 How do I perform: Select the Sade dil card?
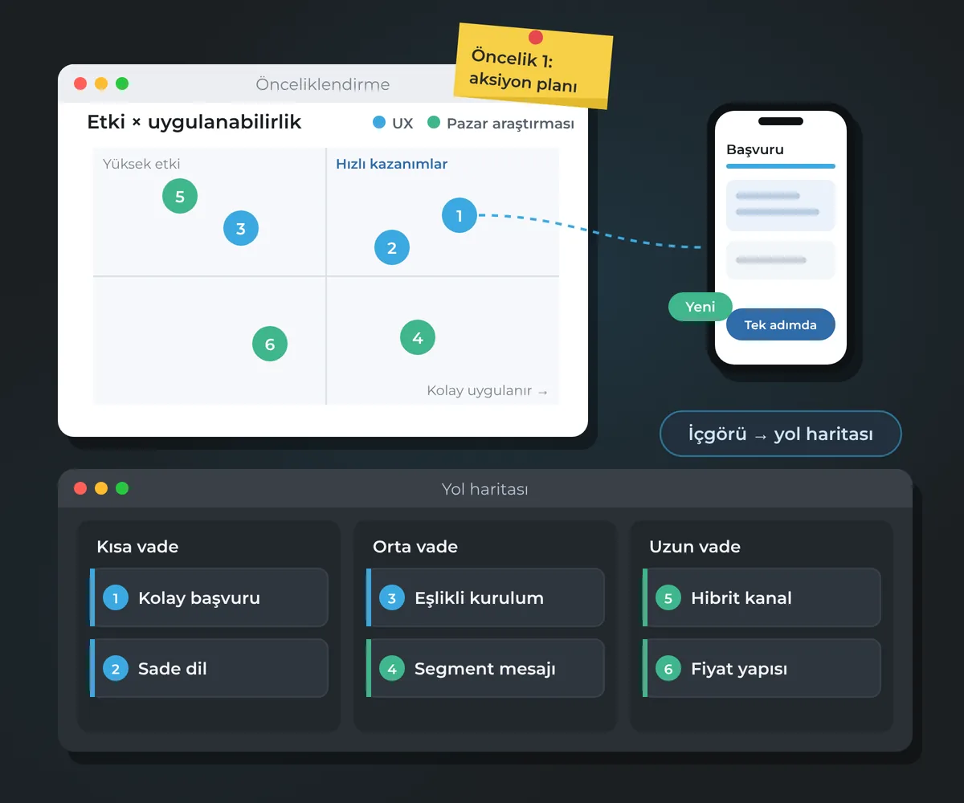(209, 668)
